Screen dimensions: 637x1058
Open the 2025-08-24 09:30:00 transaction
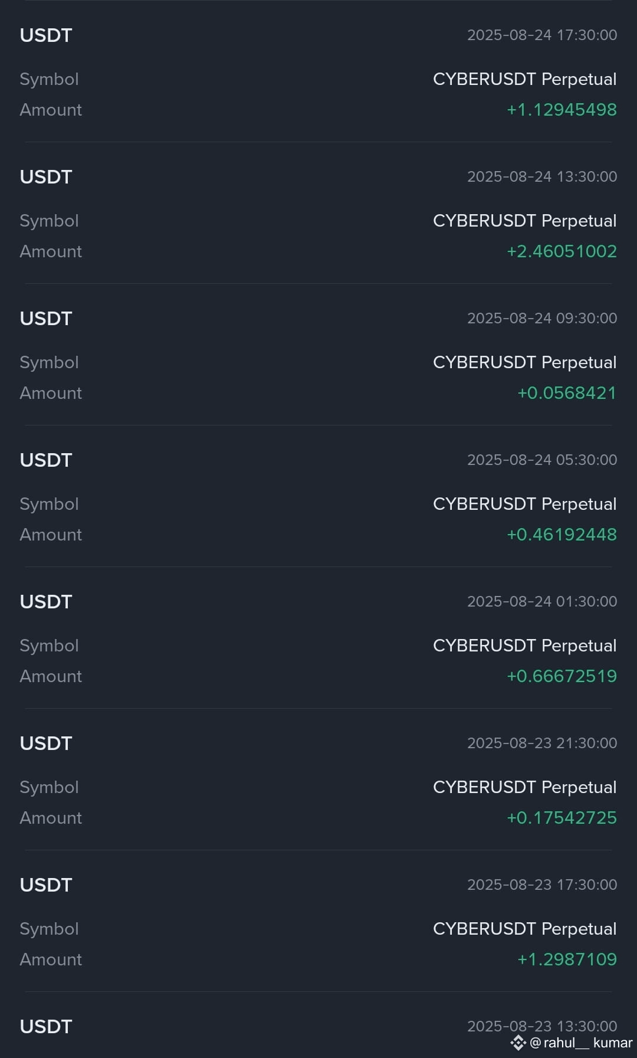[318, 355]
